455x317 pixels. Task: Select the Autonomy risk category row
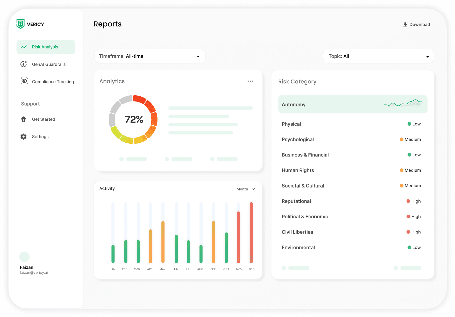tap(352, 104)
